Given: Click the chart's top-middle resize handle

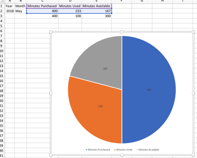Looking at the screenshot, I should coord(122,32).
